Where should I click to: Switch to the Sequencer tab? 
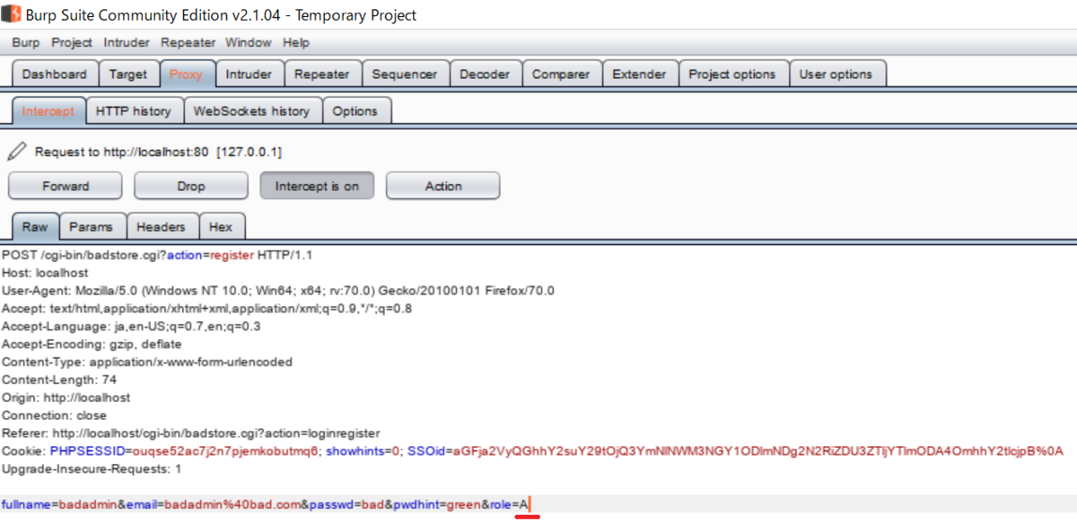coord(405,74)
